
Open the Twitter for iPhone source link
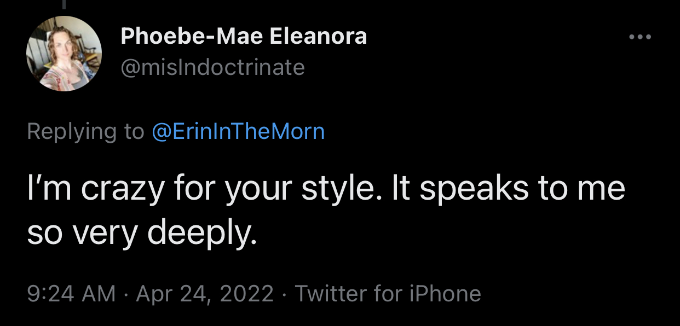point(388,294)
